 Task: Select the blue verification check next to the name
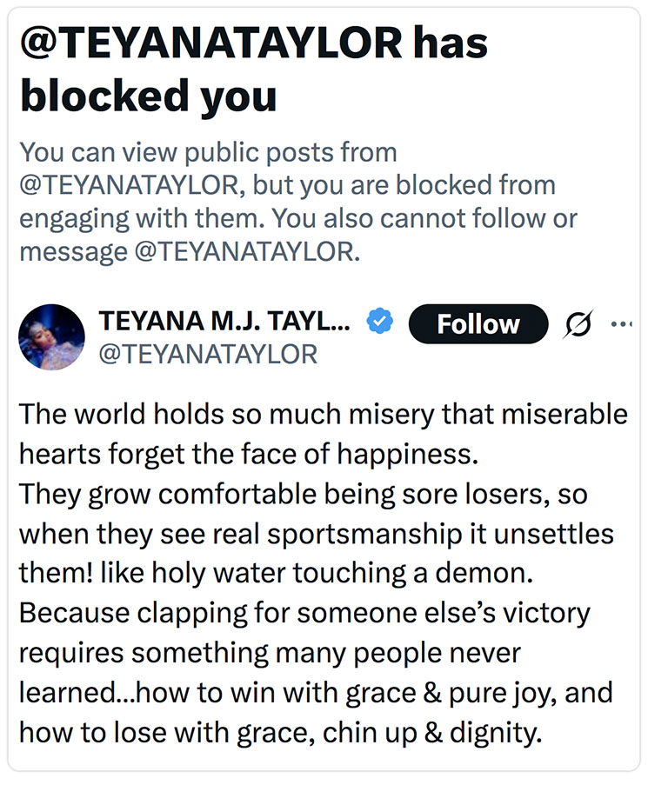(379, 321)
